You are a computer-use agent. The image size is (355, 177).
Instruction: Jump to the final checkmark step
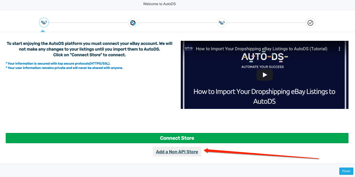point(311,23)
